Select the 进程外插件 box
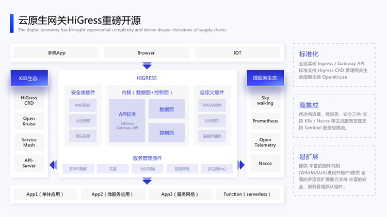The image size is (387, 217). pyautogui.click(x=212, y=136)
